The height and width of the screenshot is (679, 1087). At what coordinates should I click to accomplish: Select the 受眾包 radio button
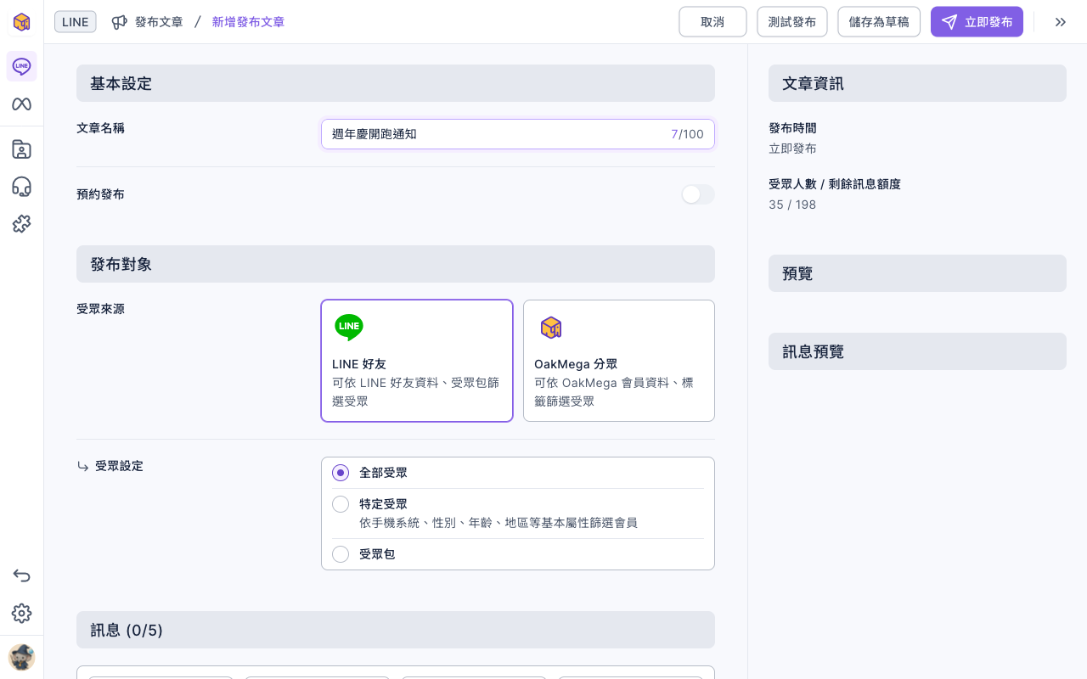pyautogui.click(x=341, y=554)
